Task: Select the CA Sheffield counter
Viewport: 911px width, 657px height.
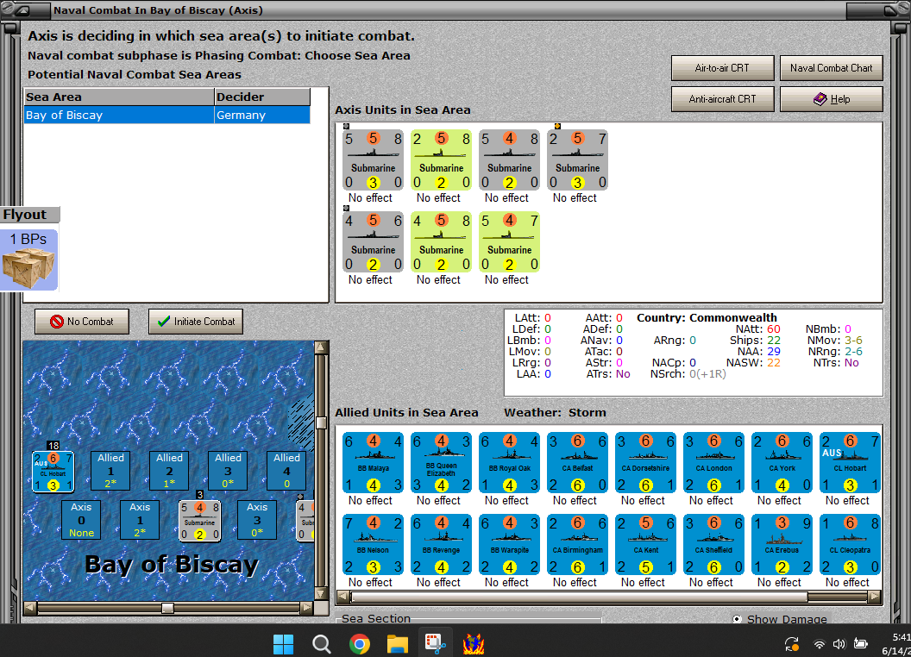Action: (714, 544)
